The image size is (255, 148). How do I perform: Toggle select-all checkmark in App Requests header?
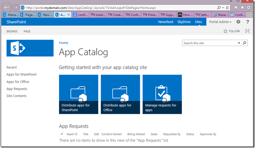62,134
